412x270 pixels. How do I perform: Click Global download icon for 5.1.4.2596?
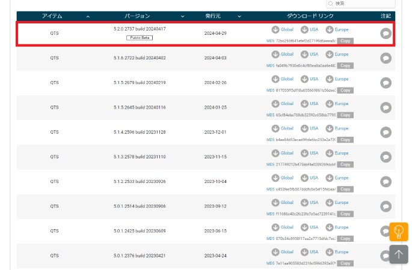tap(275, 128)
